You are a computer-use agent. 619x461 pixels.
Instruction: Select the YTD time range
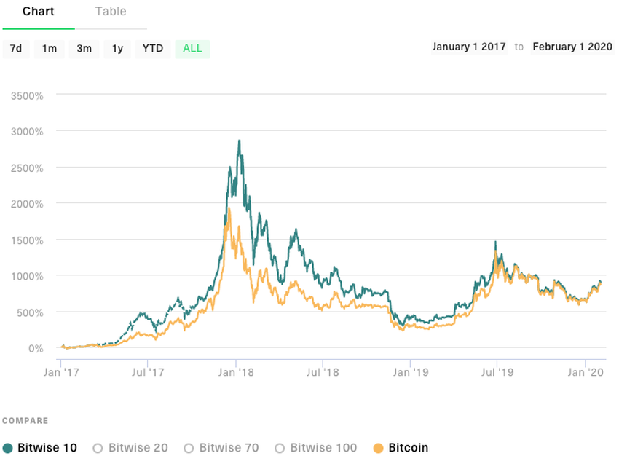pos(152,48)
